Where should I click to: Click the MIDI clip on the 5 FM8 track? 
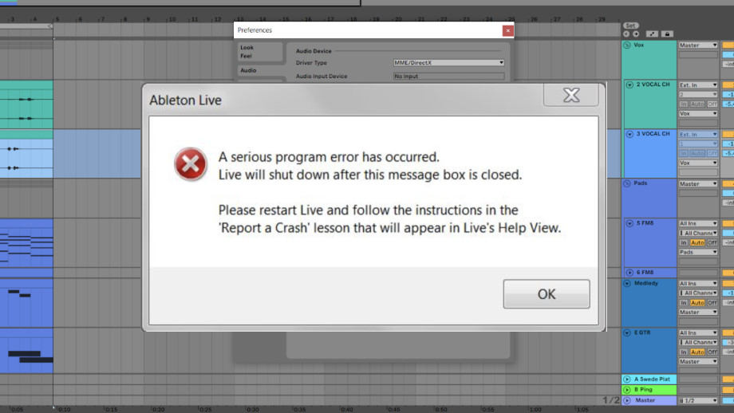tap(26, 243)
